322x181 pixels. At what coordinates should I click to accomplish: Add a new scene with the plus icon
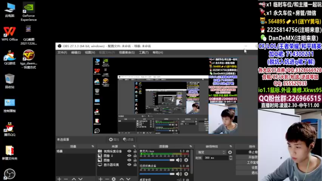[x=59, y=179]
